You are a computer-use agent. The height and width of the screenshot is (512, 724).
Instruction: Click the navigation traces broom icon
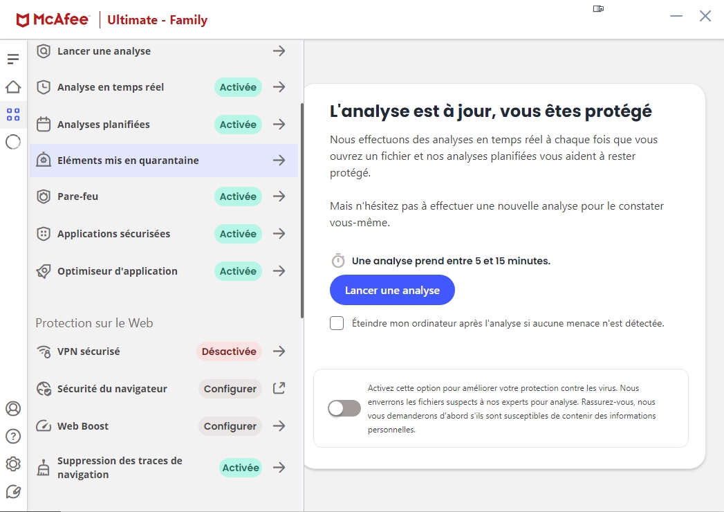(44, 468)
